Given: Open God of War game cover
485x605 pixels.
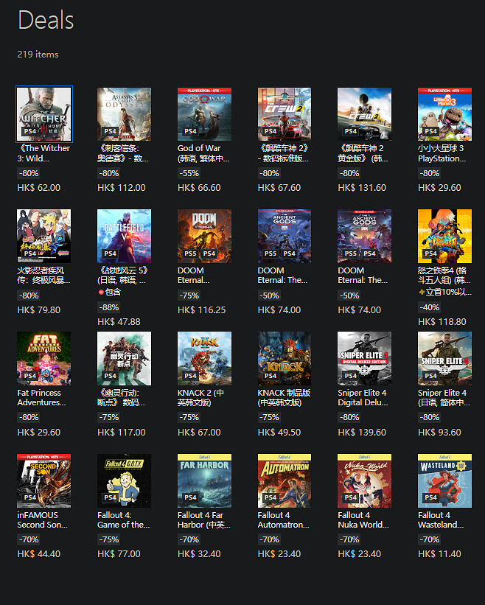Looking at the screenshot, I should [x=204, y=114].
